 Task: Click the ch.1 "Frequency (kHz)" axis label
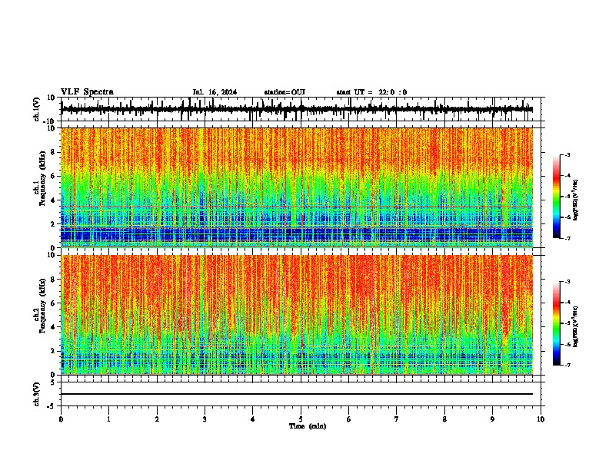pos(43,179)
